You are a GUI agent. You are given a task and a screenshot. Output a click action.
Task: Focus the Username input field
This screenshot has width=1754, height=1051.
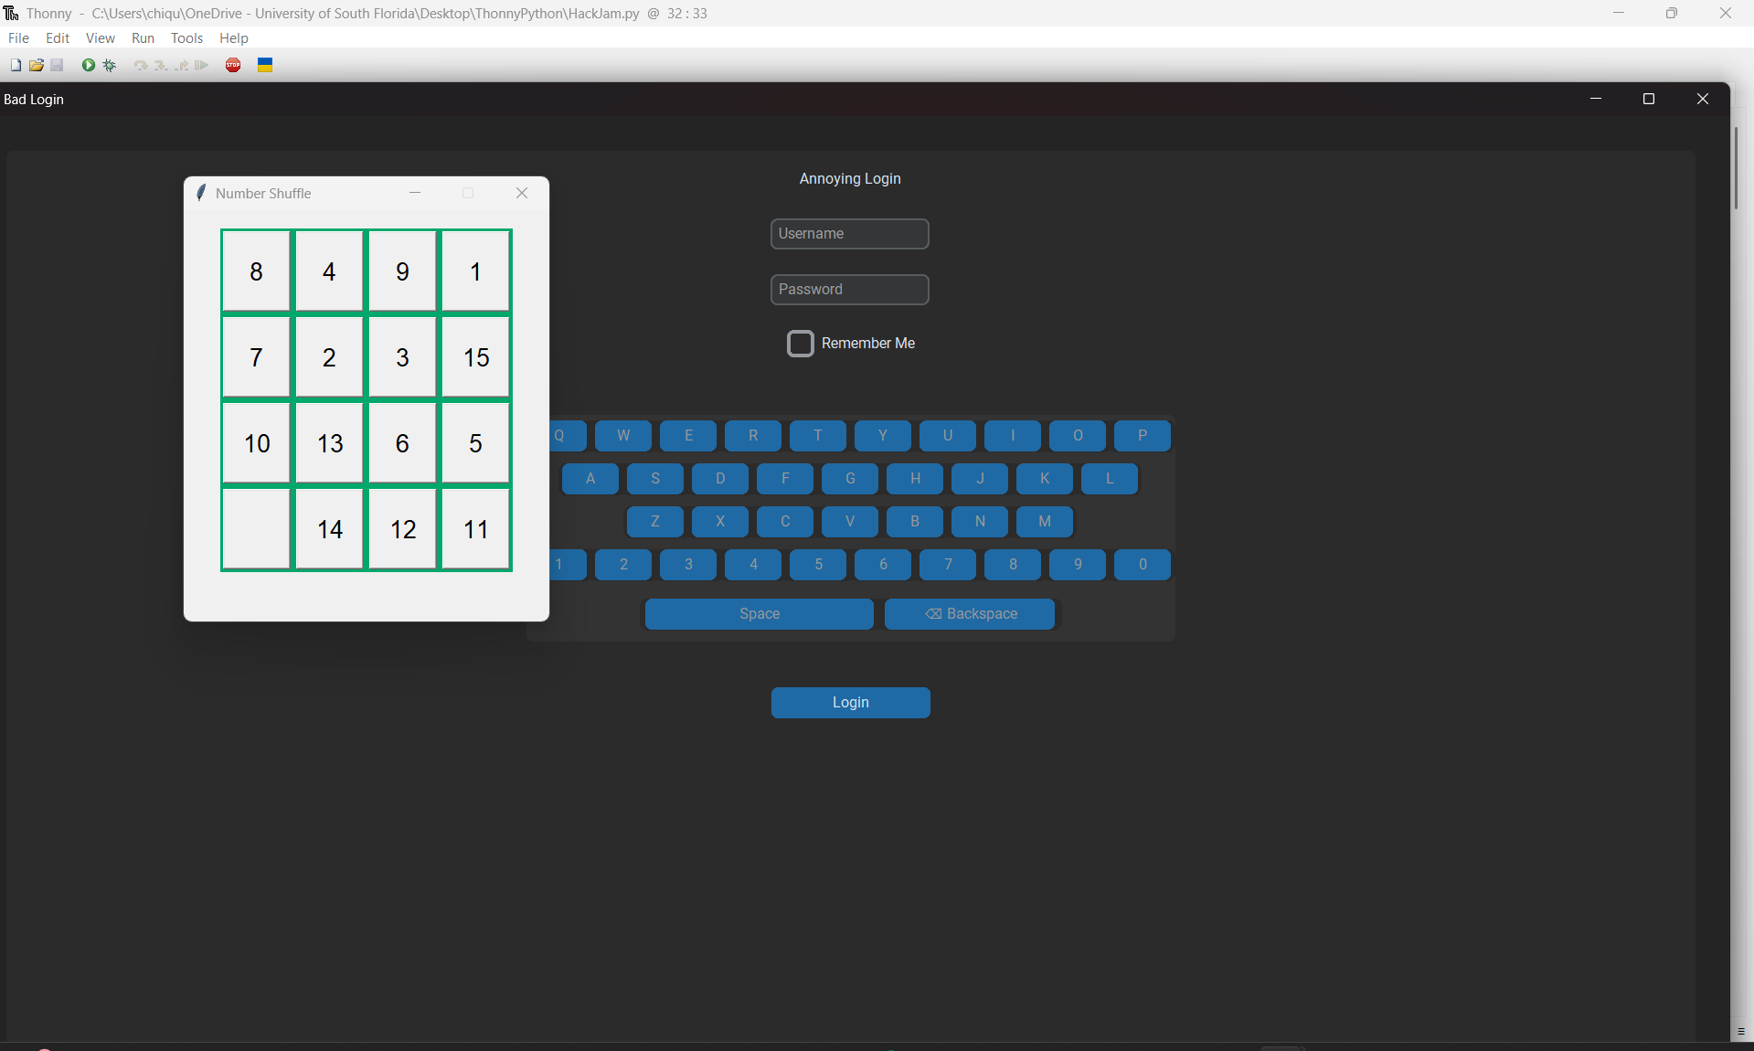pos(850,234)
